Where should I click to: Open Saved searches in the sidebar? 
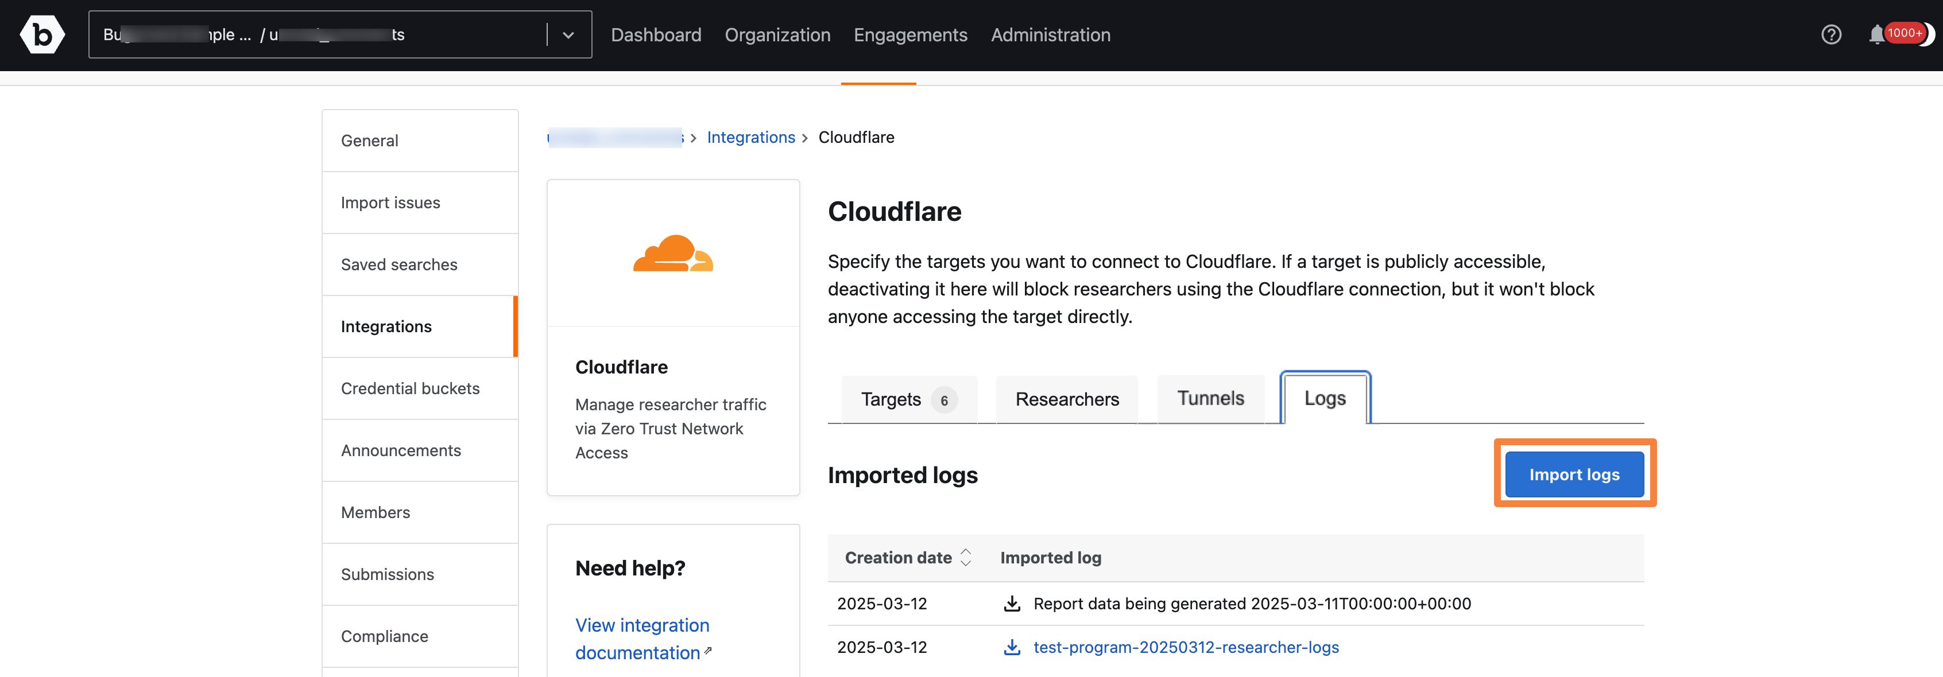coord(420,264)
